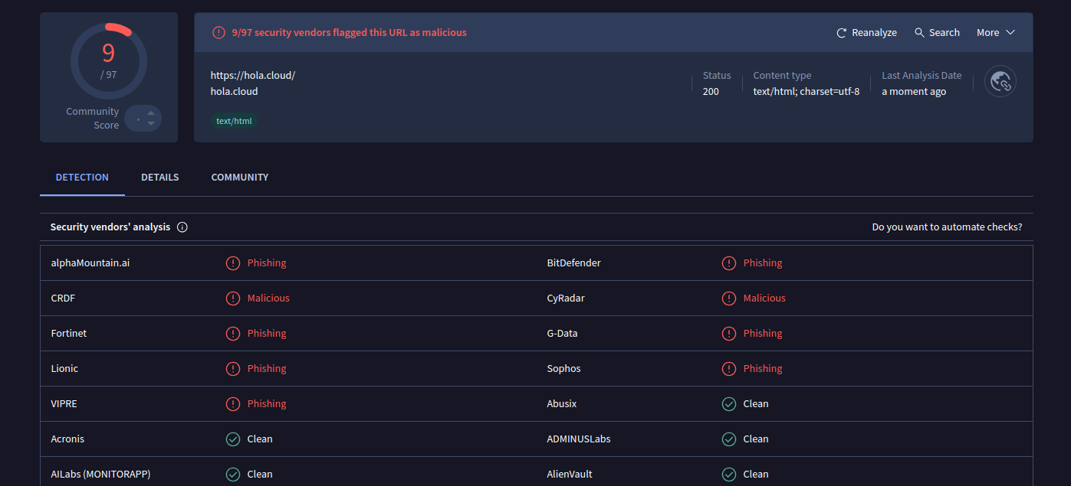Switch to the COMMUNITY tab
The image size is (1071, 486).
tap(240, 177)
